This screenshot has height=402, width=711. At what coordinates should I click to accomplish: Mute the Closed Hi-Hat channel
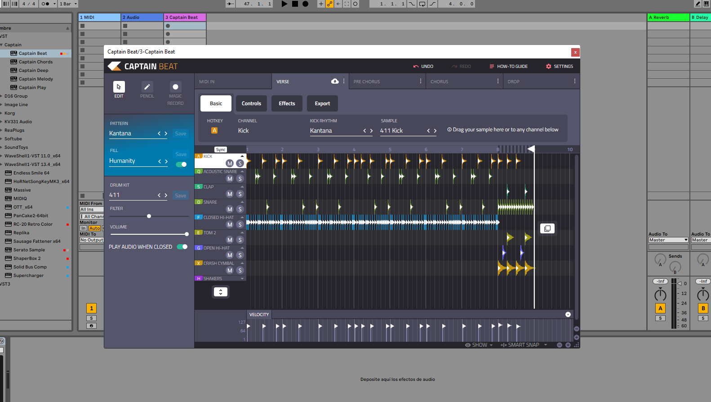(x=230, y=224)
